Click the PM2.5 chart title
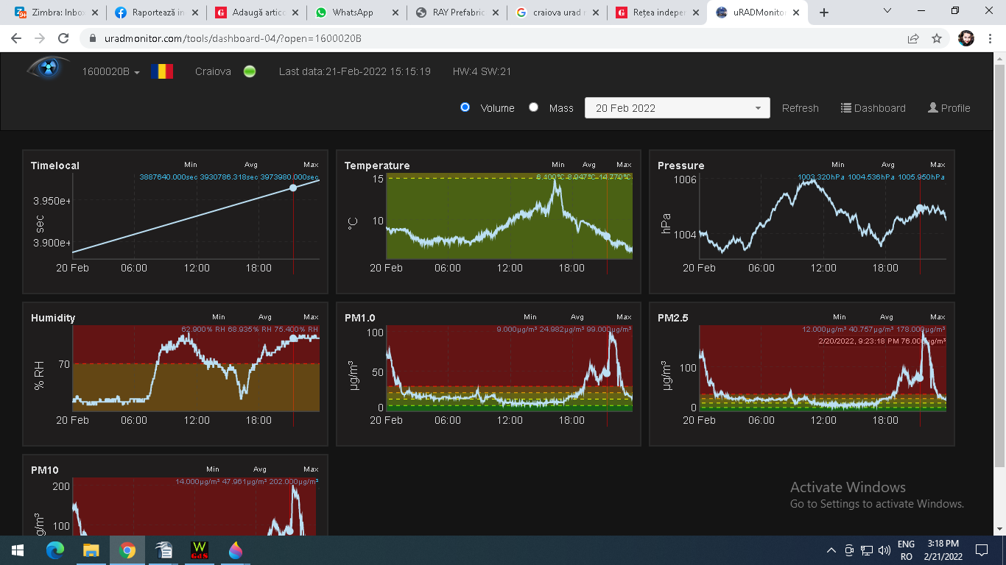Screen dimensions: 1006x565 tap(673, 318)
